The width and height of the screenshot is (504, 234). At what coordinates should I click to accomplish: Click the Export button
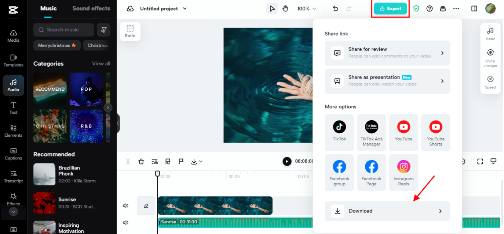tap(391, 8)
